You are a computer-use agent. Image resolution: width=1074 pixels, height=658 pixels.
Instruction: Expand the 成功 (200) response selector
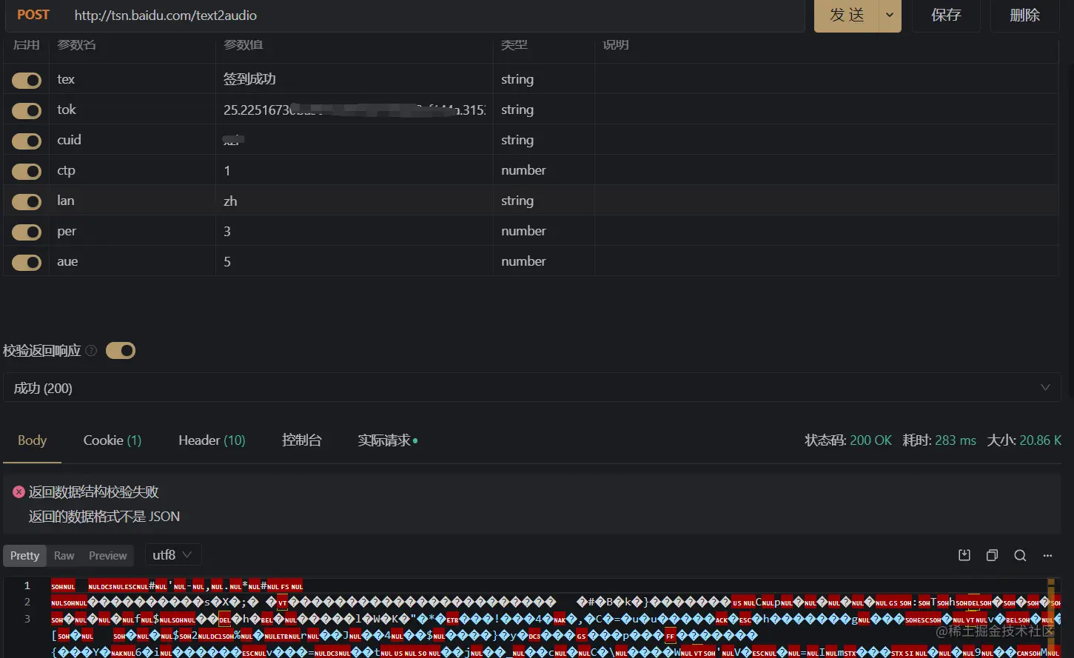point(531,388)
